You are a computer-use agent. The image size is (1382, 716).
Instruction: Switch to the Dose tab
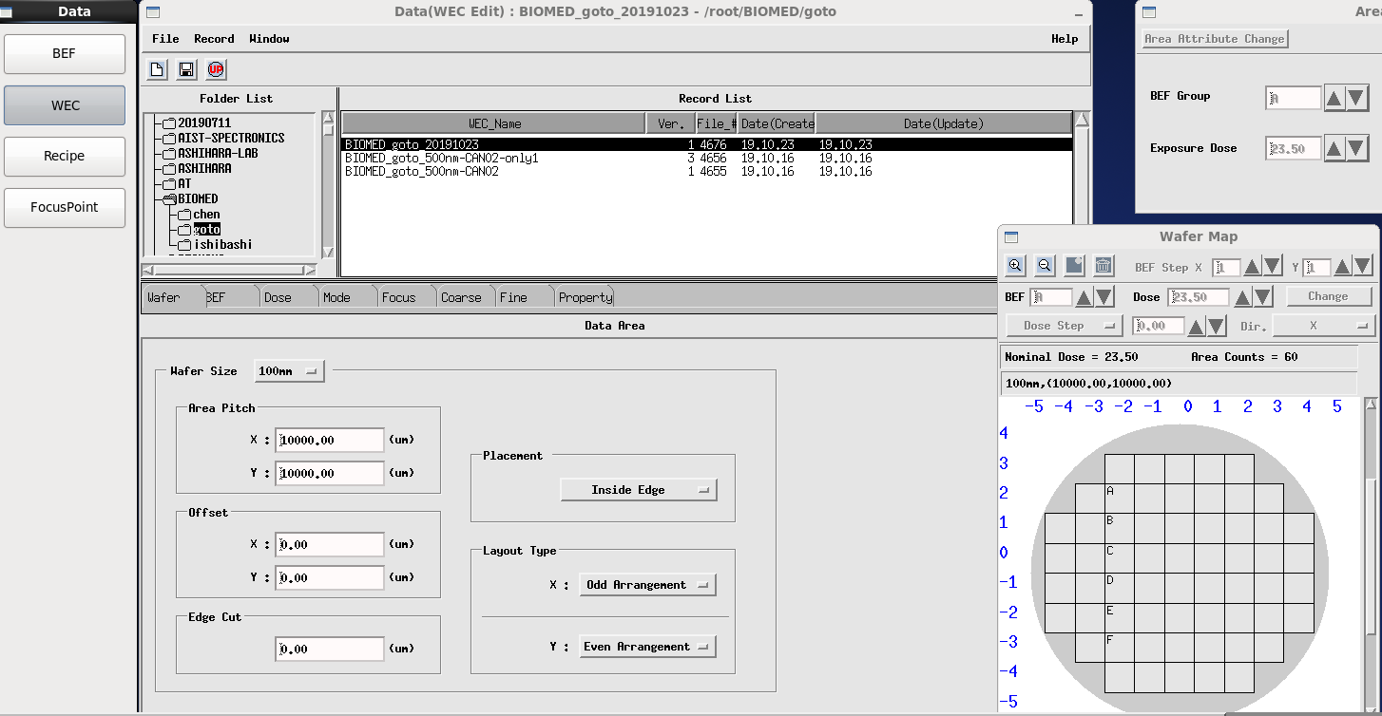289,297
